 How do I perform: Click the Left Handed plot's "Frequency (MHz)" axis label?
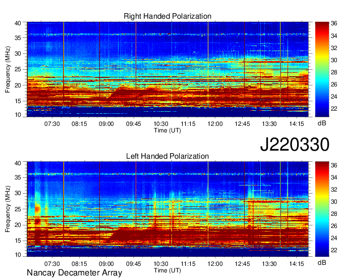tap(8, 209)
